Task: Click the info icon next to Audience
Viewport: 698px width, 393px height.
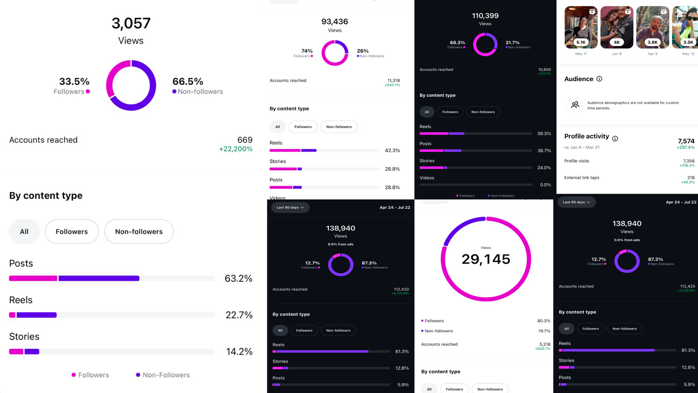Action: tap(599, 79)
